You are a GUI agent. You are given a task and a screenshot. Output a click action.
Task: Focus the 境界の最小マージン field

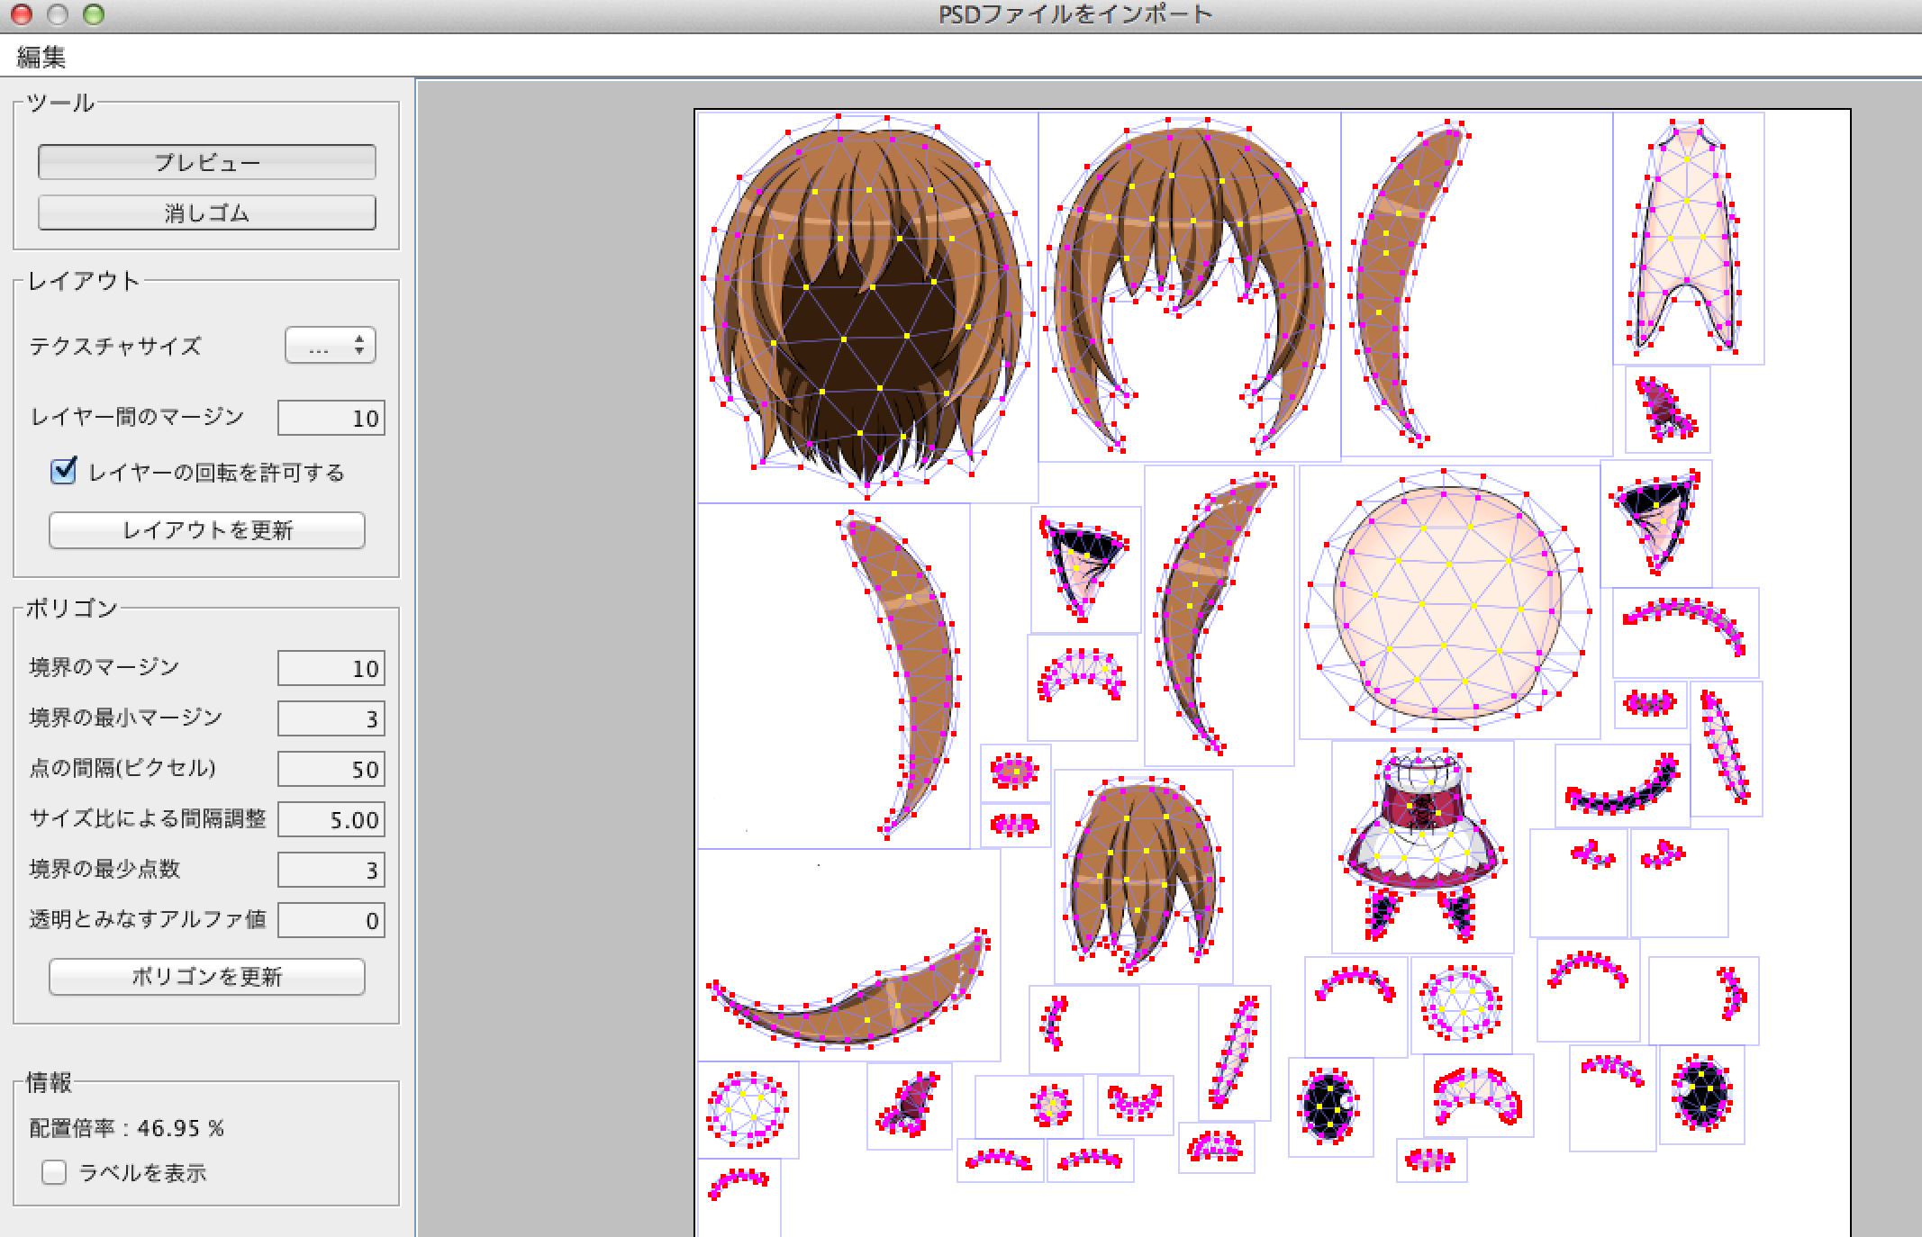tap(331, 718)
